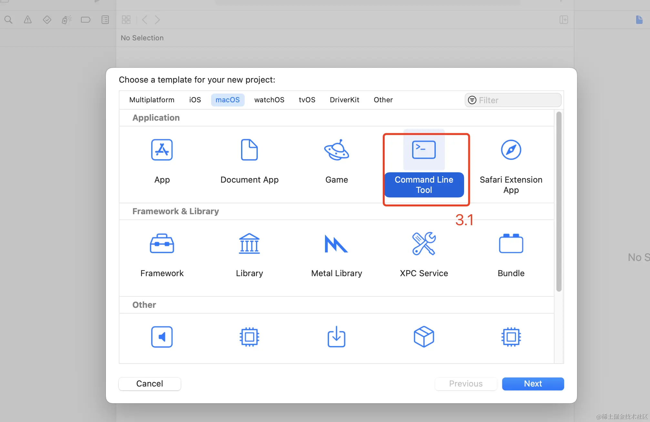Click the template list vertical scrollbar
Viewport: 650px width, 422px height.
559,202
